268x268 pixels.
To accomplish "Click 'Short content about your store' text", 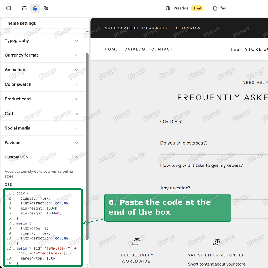I will point(216,264).
